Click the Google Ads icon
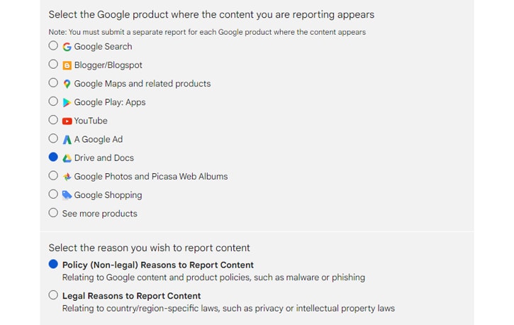This screenshot has width=514, height=325. [67, 140]
